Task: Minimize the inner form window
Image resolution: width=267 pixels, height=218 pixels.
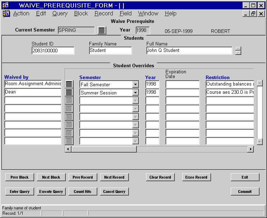Action: 246,13
